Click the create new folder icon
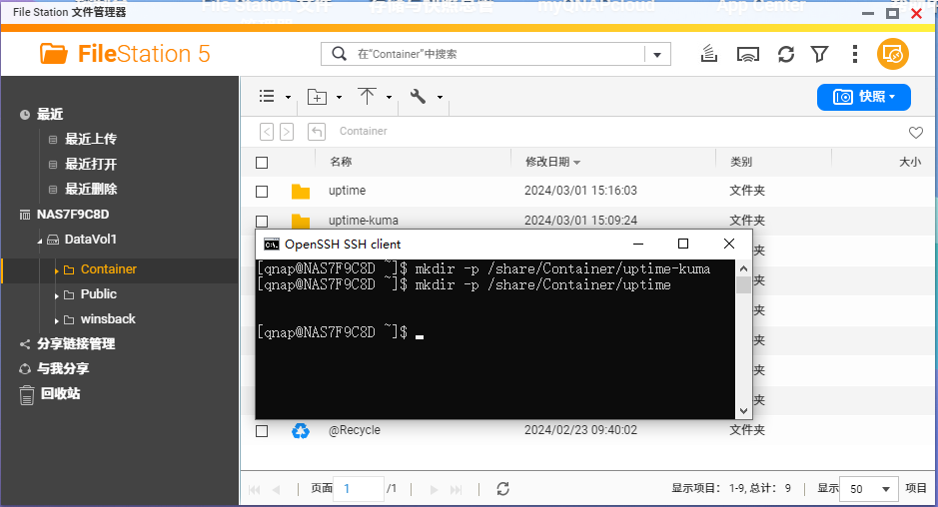 [x=317, y=96]
